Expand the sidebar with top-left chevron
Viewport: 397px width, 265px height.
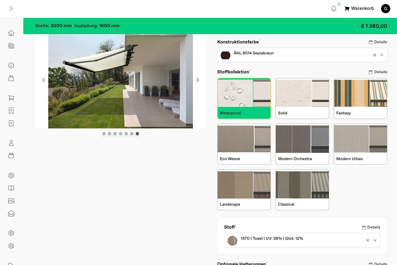click(11, 9)
